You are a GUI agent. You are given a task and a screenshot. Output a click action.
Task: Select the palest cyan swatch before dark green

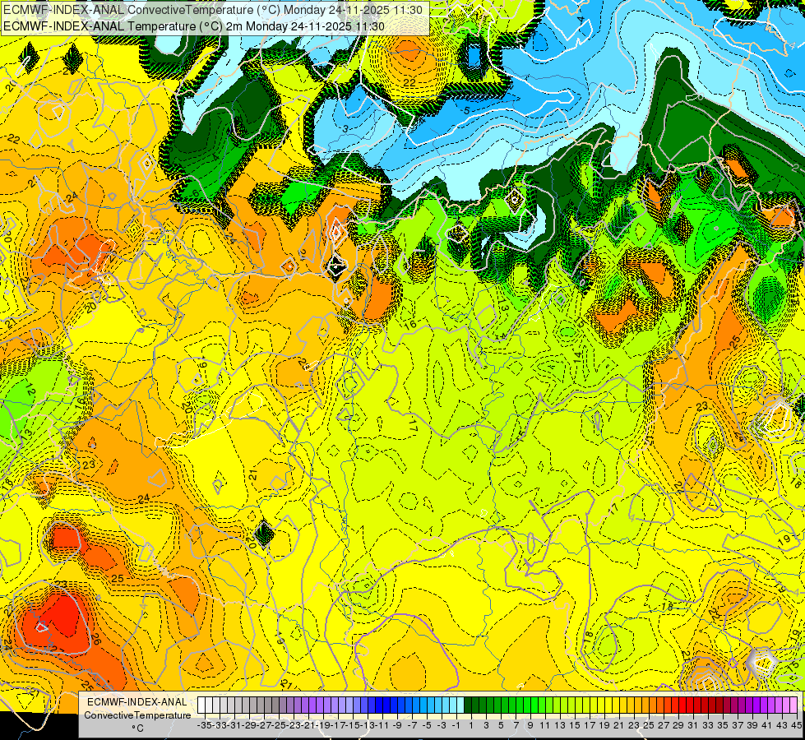pyautogui.click(x=460, y=705)
